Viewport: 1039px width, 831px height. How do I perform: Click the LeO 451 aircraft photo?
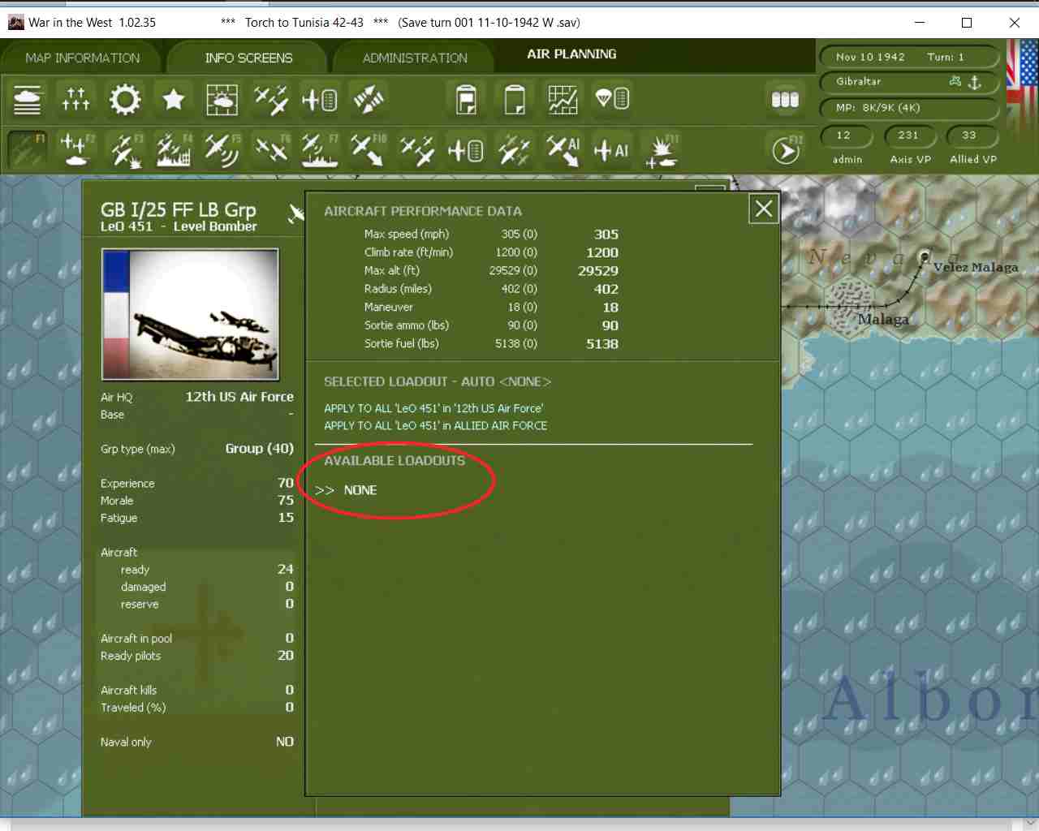pos(190,314)
